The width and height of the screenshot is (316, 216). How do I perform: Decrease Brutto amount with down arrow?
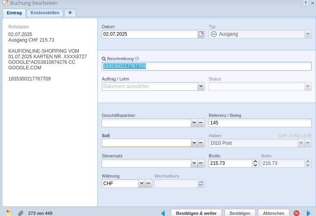pyautogui.click(x=256, y=165)
